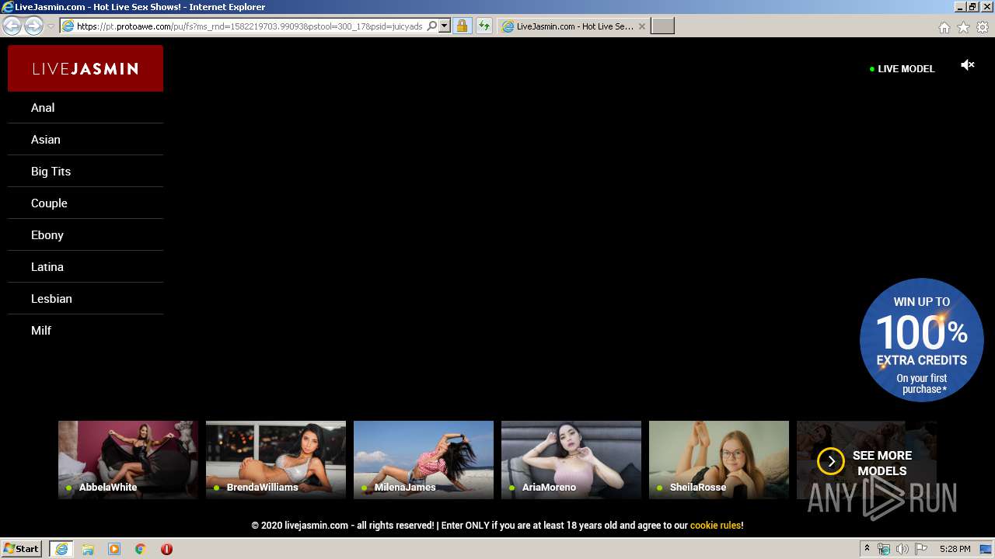Open a new blank tab
995x559 pixels.
[x=662, y=26]
